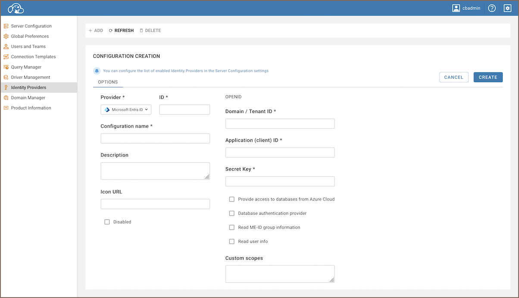Tick the Read user info checkbox

coord(232,242)
